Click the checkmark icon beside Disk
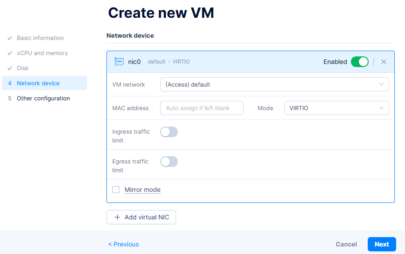 [x=10, y=68]
